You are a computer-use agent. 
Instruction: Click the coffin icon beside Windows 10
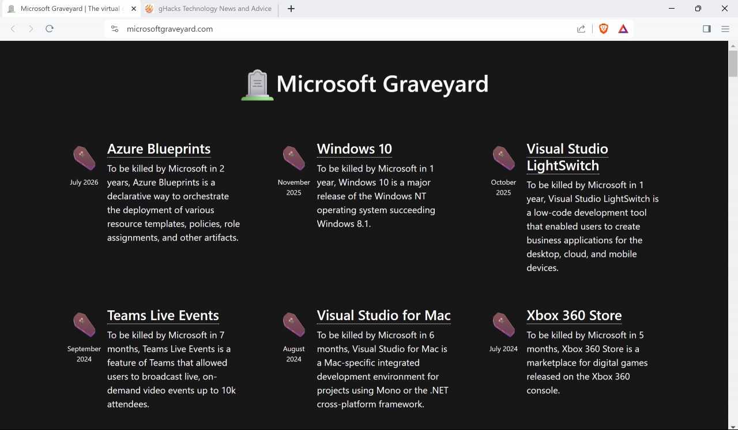293,158
